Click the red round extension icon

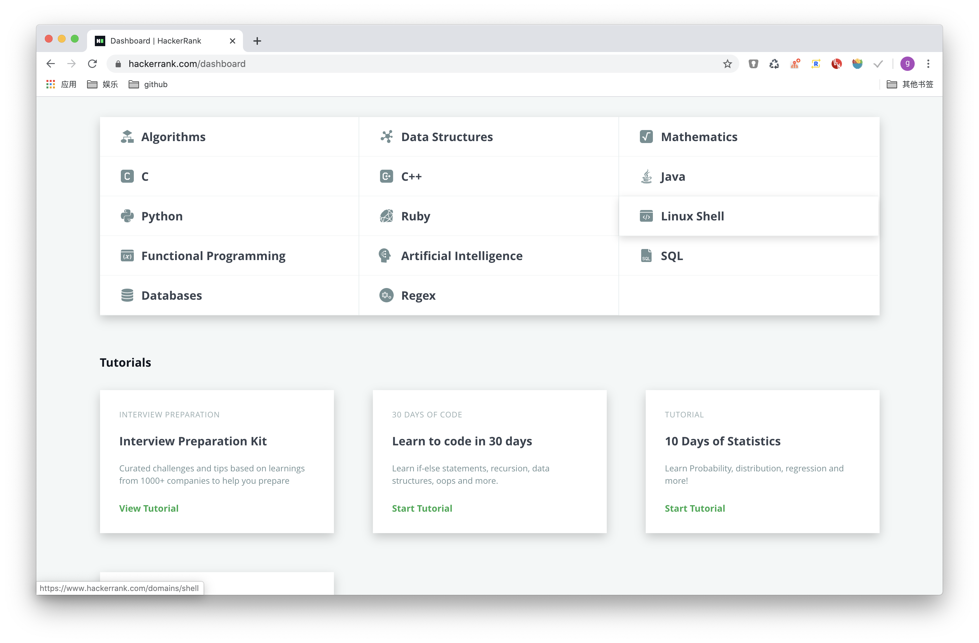[836, 64]
